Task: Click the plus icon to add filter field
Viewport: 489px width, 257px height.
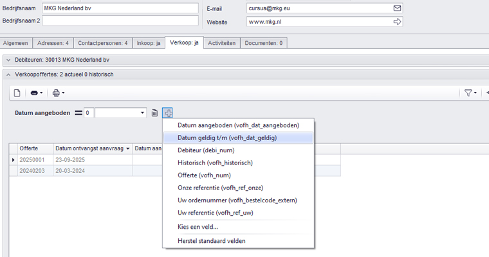Action: pos(167,113)
